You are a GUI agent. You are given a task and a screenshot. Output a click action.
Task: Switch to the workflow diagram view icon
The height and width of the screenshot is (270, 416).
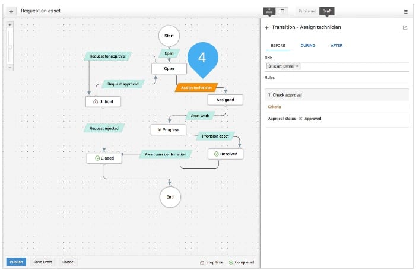(x=269, y=11)
